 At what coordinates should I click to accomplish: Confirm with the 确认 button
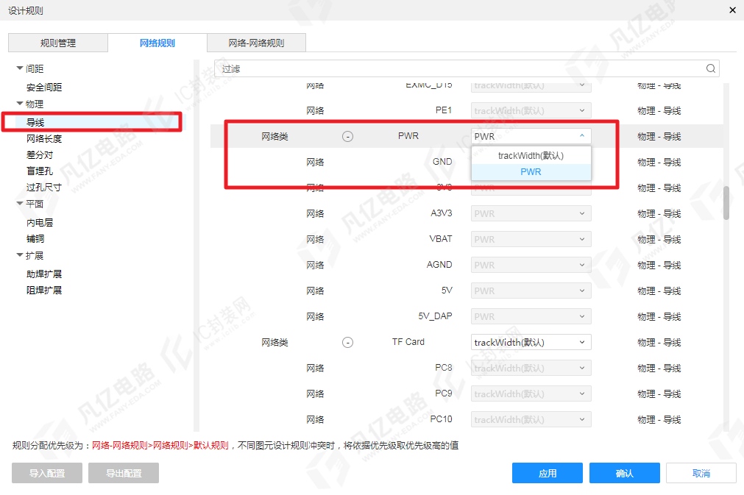[x=625, y=473]
